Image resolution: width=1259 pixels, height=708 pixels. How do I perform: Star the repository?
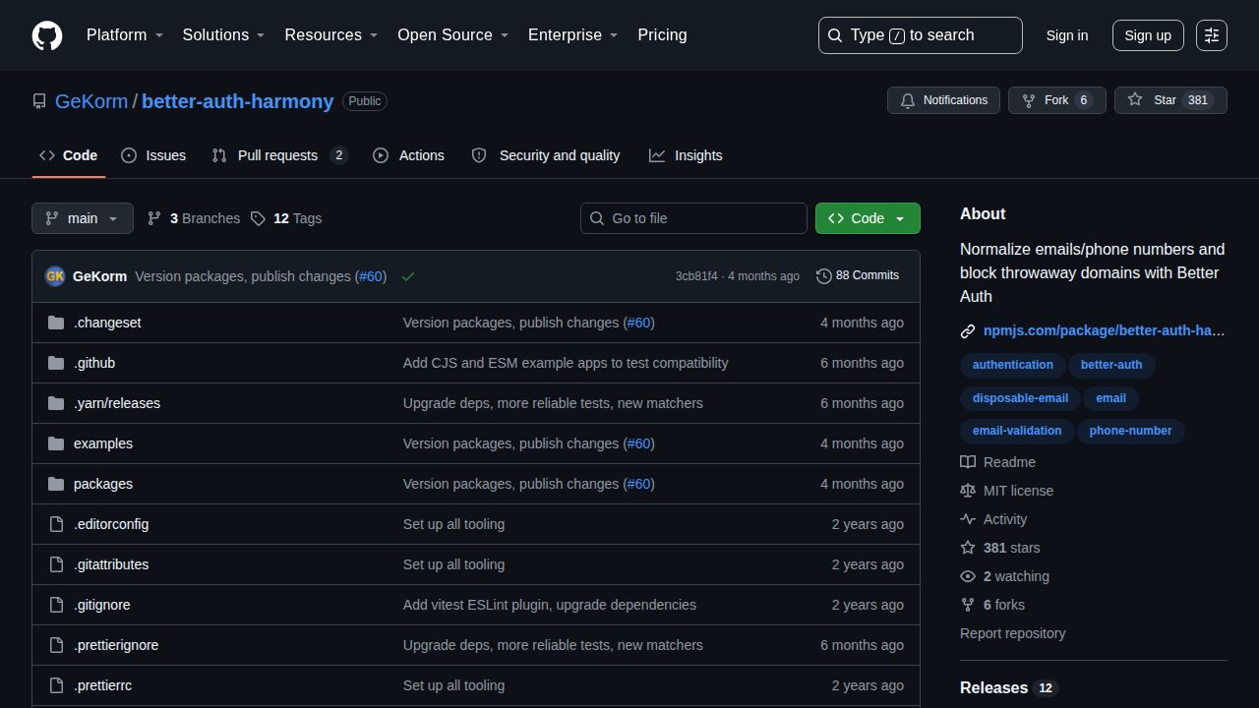[x=1170, y=100]
